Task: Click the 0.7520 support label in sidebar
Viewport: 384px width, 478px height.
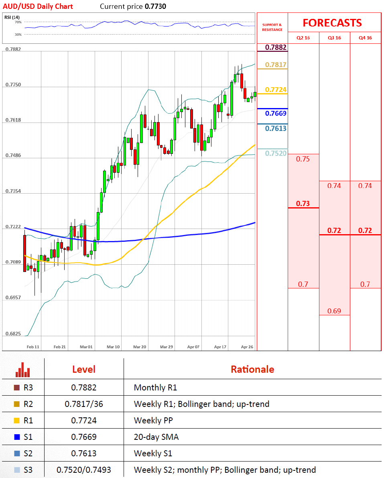Action: coord(276,153)
